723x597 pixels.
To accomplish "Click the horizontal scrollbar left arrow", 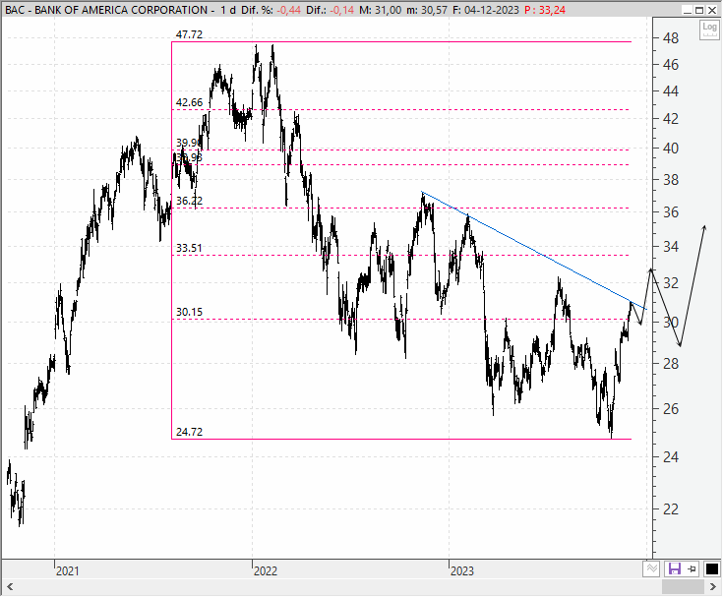I will [x=10, y=587].
